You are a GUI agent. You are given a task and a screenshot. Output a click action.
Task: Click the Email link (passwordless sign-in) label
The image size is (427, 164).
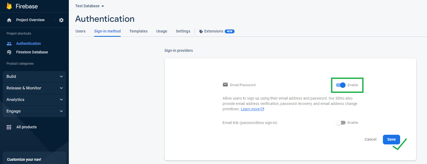[250, 123]
